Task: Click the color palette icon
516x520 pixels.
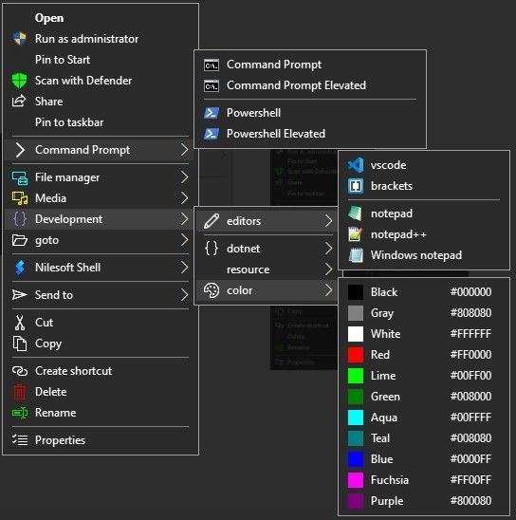Action: (x=212, y=290)
